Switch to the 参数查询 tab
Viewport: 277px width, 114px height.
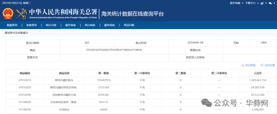point(32,25)
